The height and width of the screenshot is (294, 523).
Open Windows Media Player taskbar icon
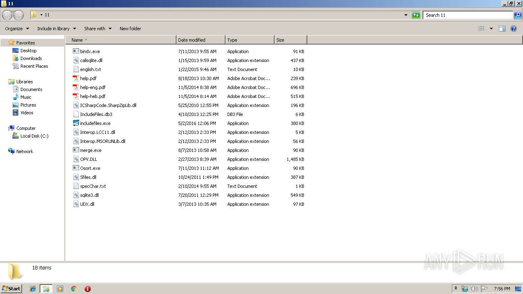tap(60, 289)
